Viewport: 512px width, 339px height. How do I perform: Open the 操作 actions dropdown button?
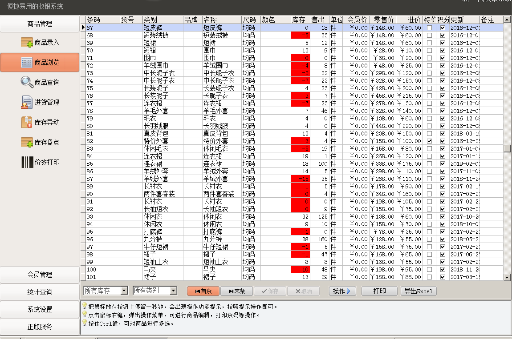point(342,291)
